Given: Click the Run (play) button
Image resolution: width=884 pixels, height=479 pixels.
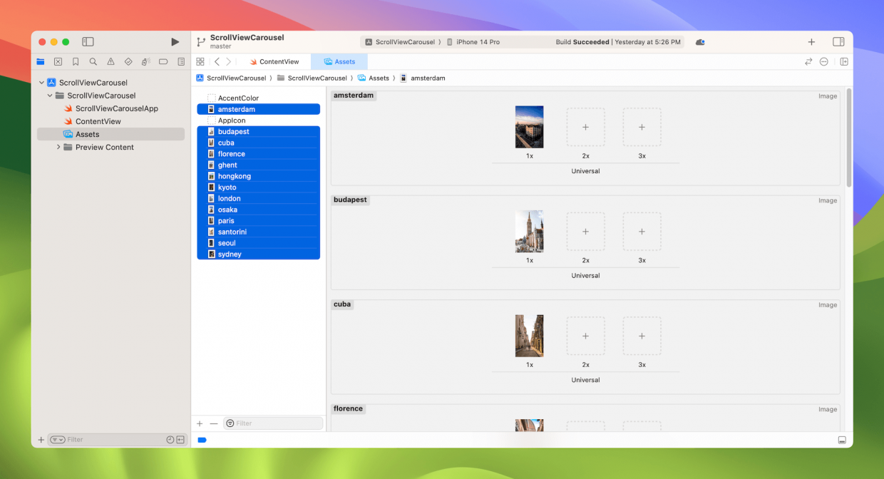Looking at the screenshot, I should 175,42.
